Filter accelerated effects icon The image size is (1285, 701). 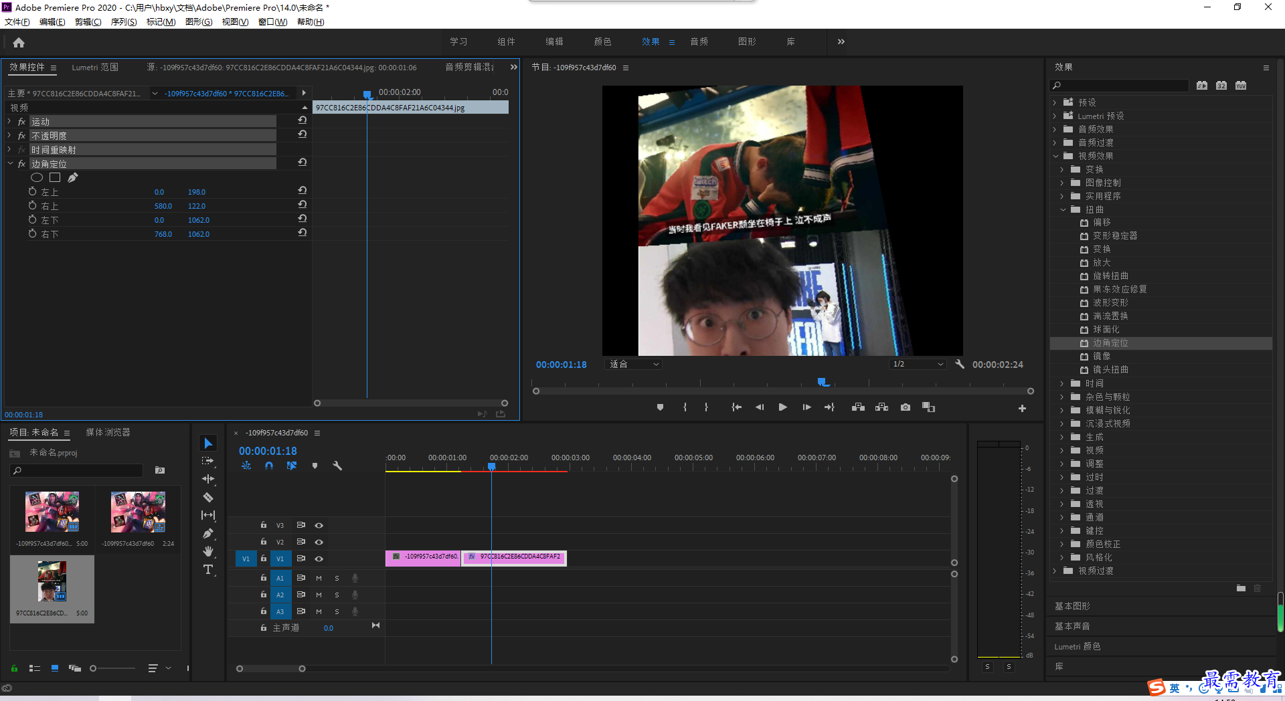coord(1202,85)
